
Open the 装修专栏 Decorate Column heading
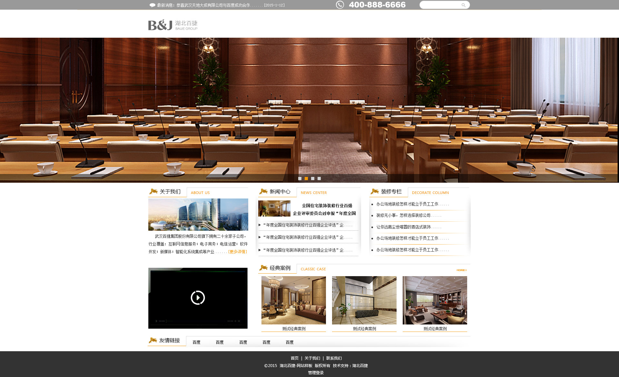[391, 192]
